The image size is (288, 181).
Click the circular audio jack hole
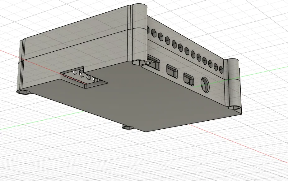pyautogui.click(x=205, y=84)
